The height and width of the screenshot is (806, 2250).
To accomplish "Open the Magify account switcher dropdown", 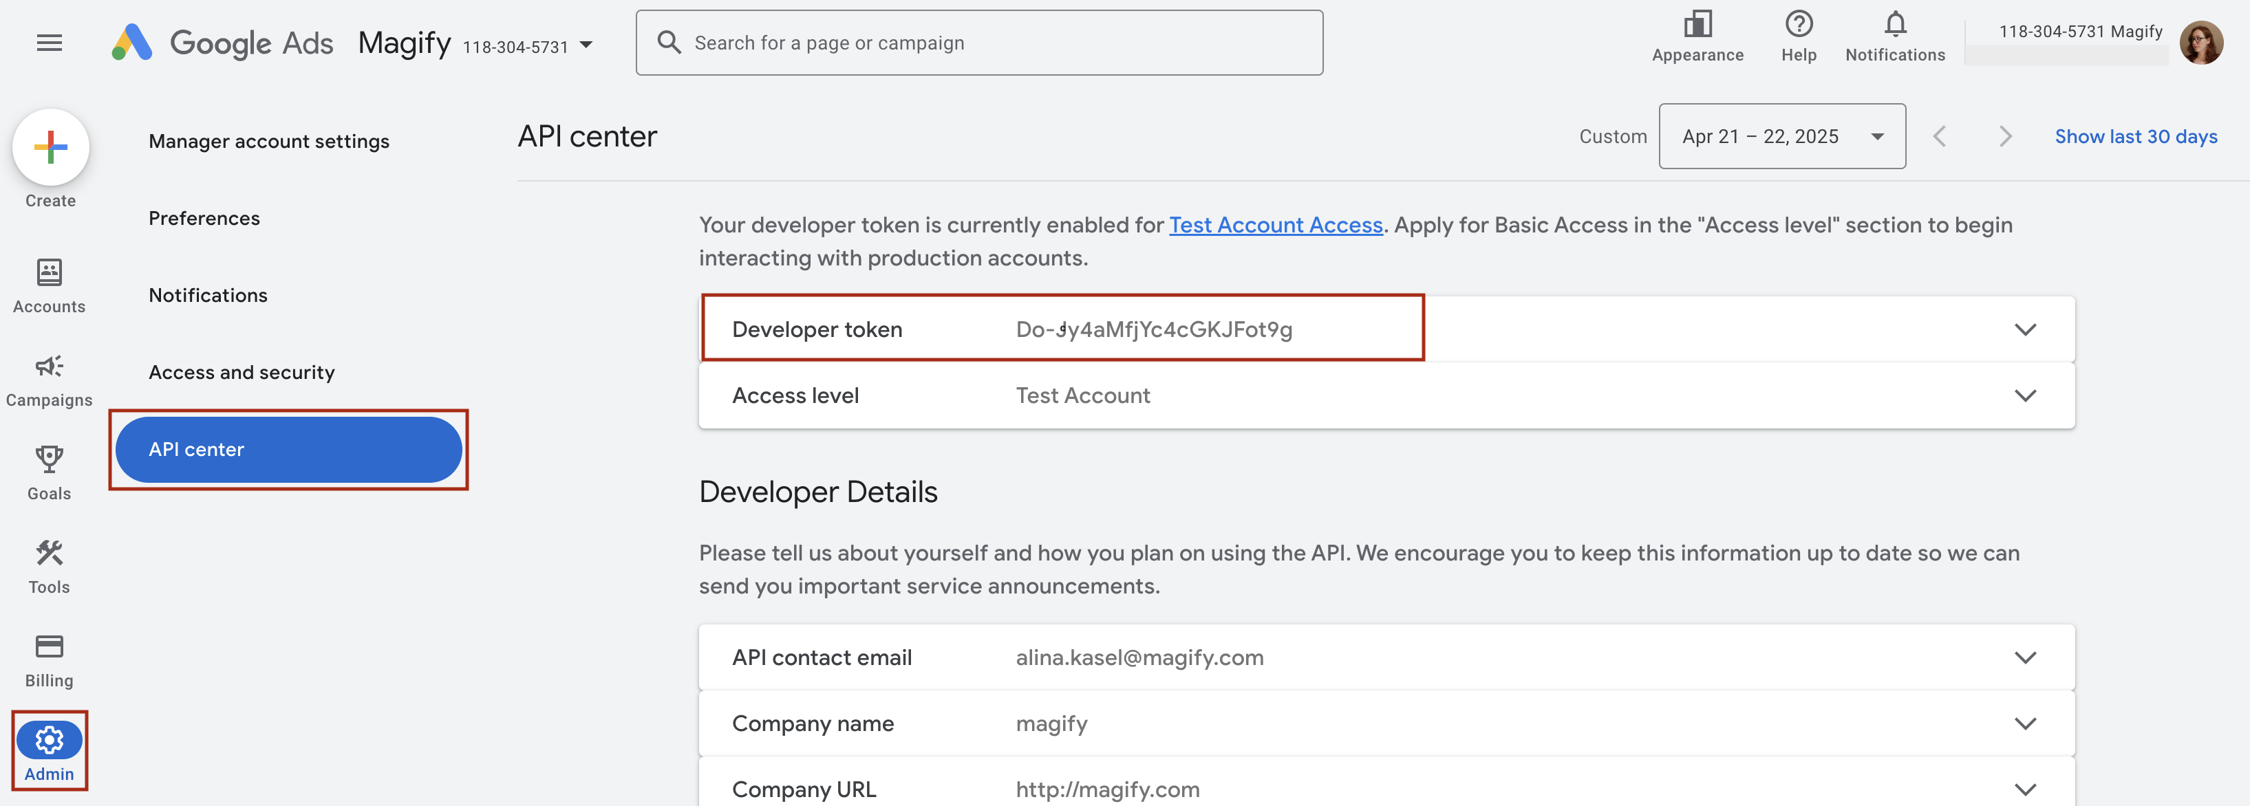I will tap(586, 45).
